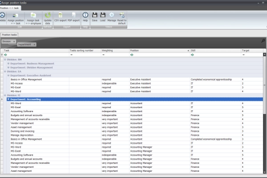This screenshot has height=178, width=267.
Task: Switch to the Position <-> task ribbon tab
Action: [x=10, y=8]
